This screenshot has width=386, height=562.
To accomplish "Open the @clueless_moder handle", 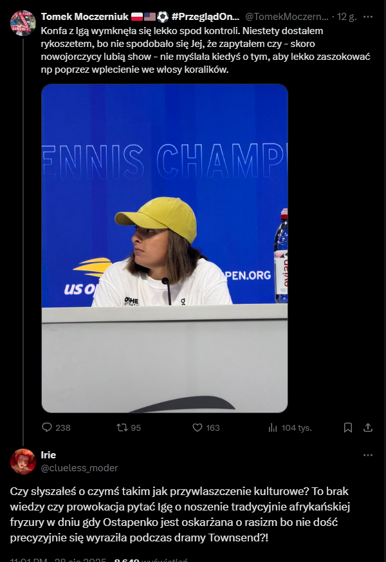I will (79, 468).
